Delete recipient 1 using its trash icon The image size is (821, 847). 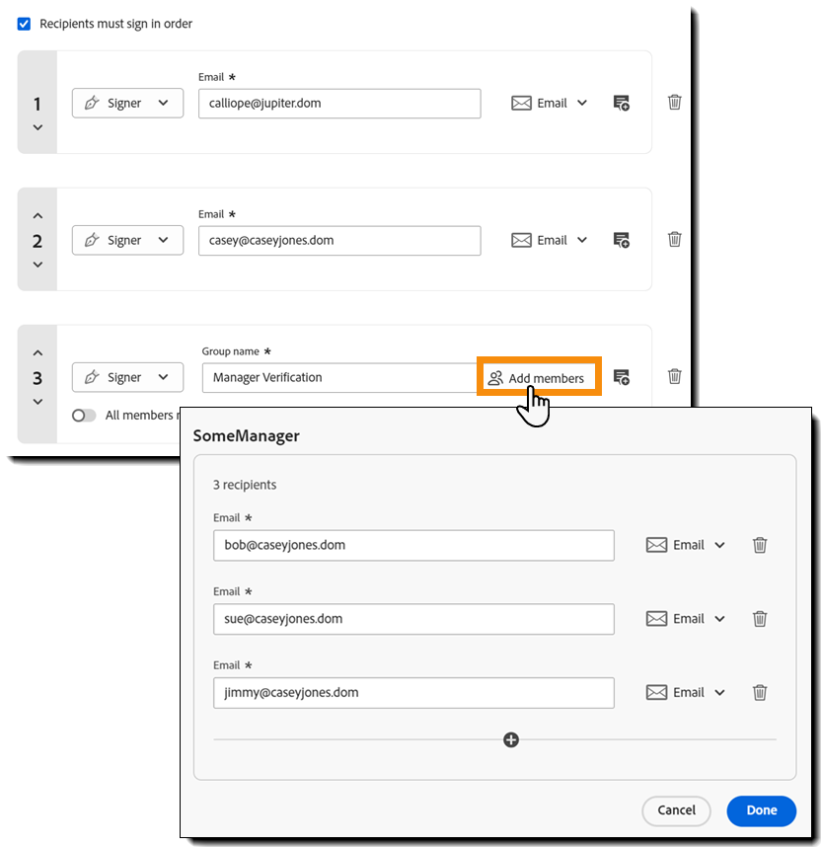(x=675, y=102)
